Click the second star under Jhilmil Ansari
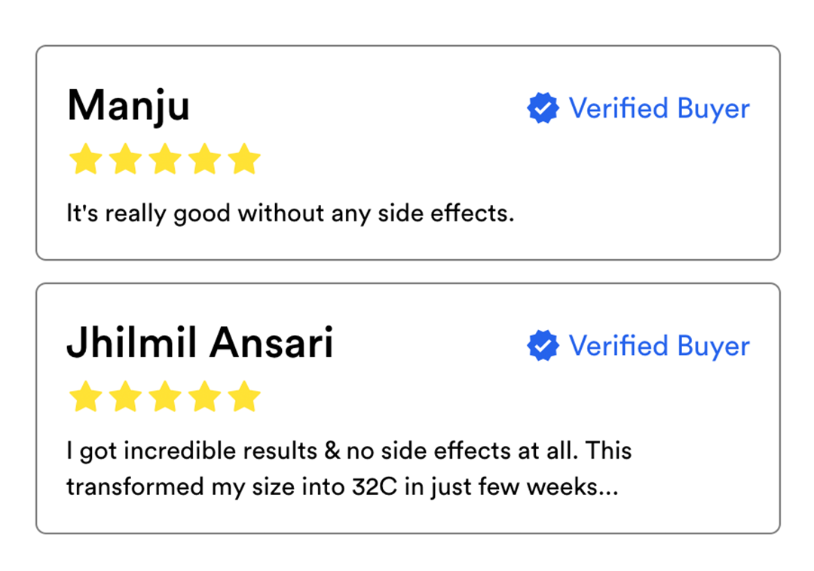The width and height of the screenshot is (814, 571). pyautogui.click(x=125, y=396)
